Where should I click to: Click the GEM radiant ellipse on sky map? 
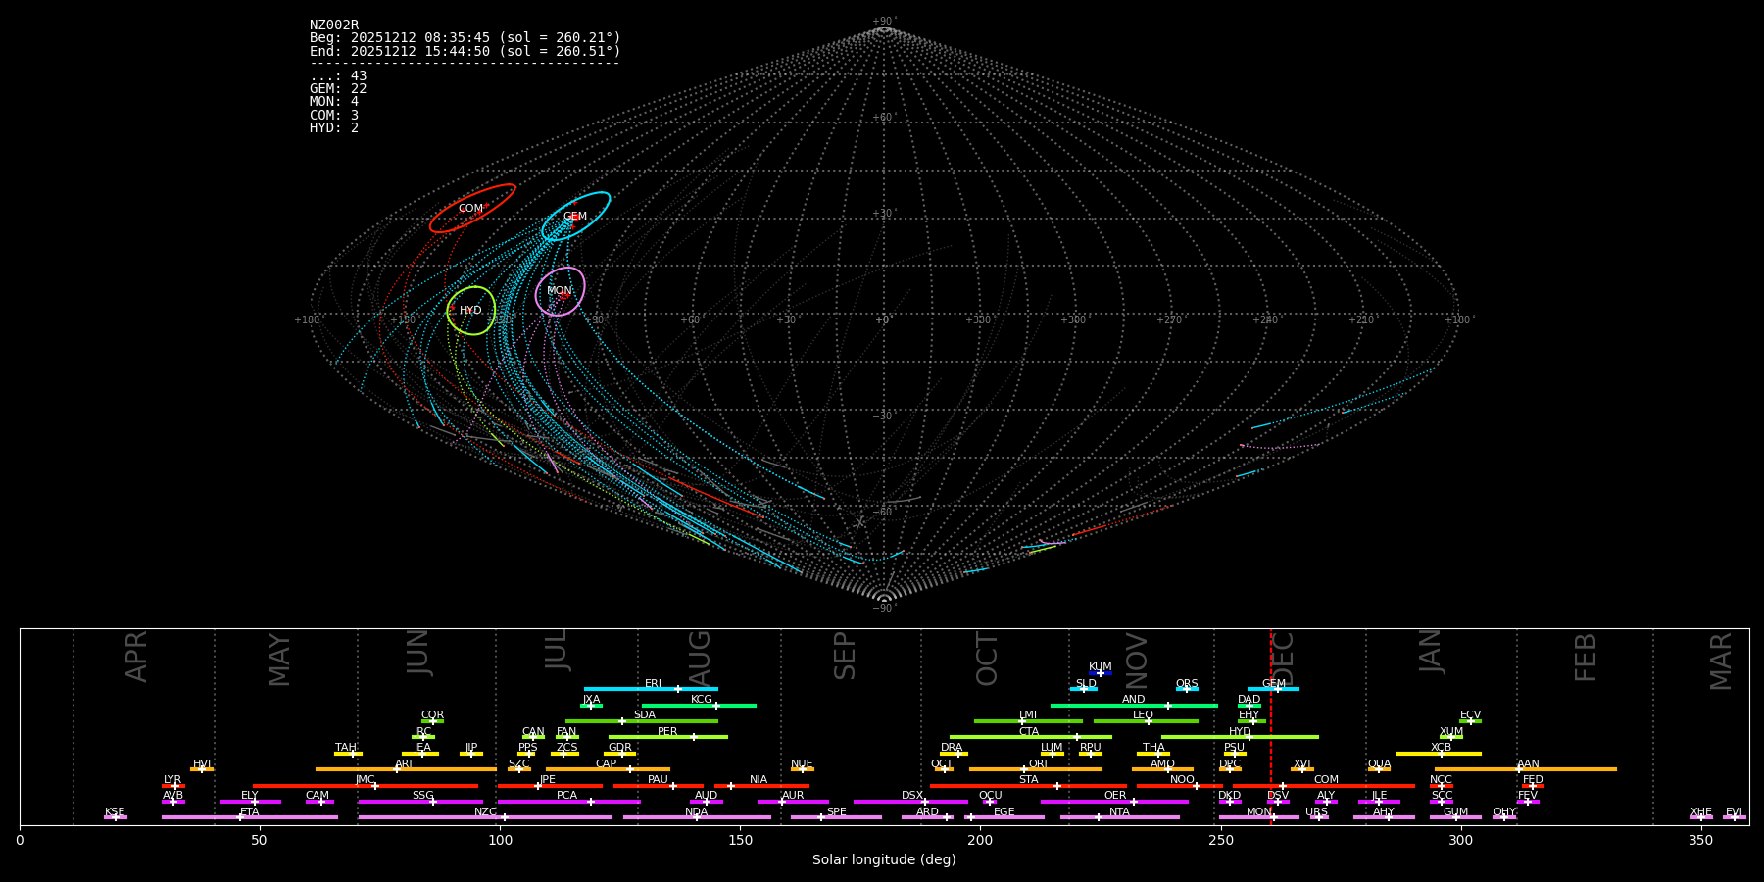pyautogui.click(x=576, y=217)
